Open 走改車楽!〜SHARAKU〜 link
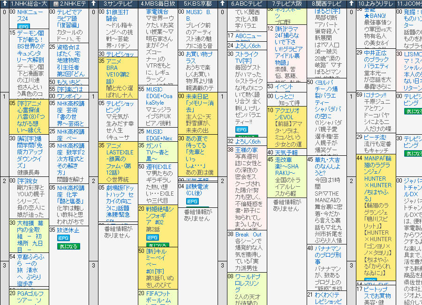422x305 pixels. point(286,167)
